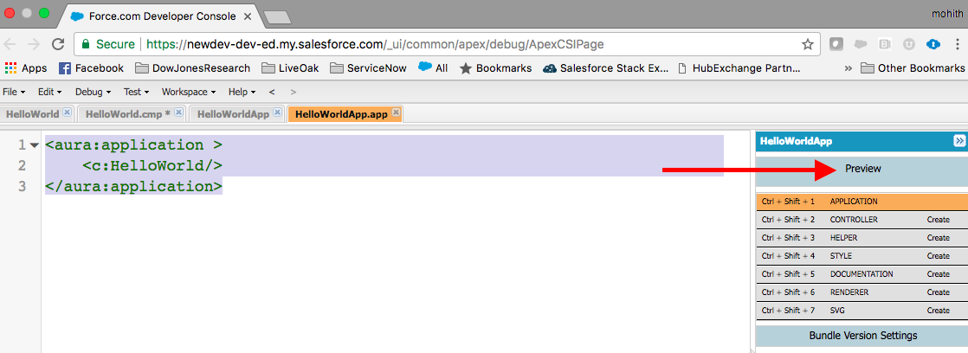
Task: Open LiveOak bookmark folder
Action: [x=290, y=67]
